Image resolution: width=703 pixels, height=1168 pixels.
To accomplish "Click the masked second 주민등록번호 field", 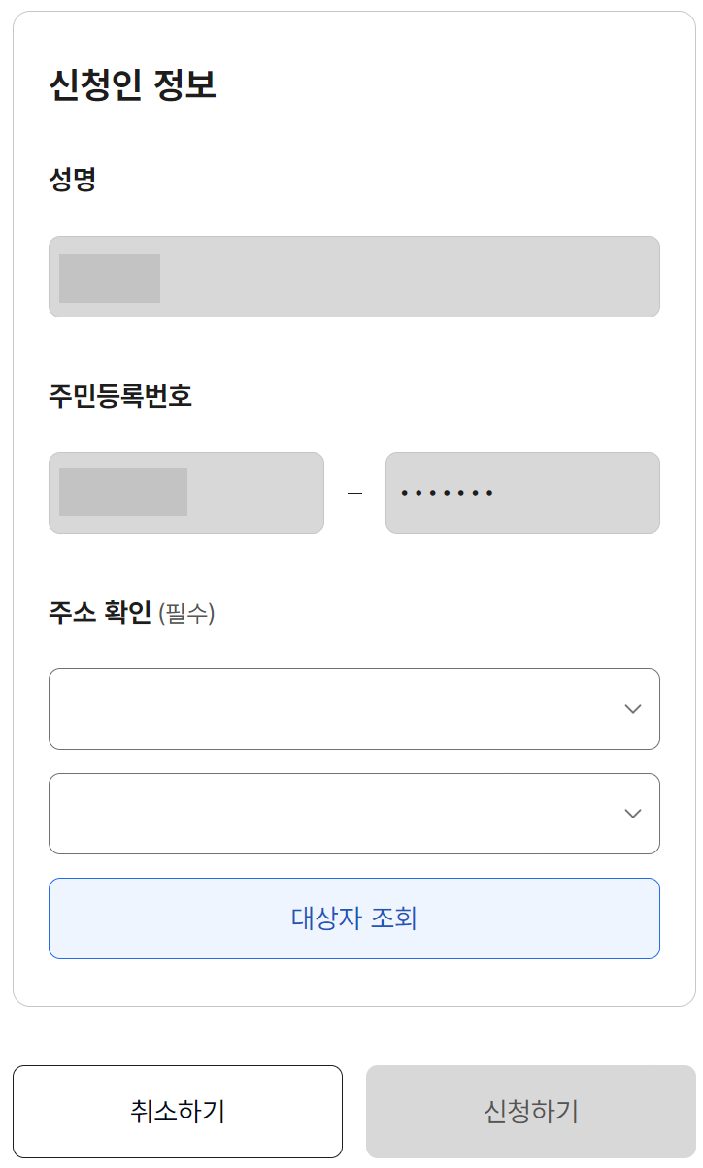I will click(522, 493).
